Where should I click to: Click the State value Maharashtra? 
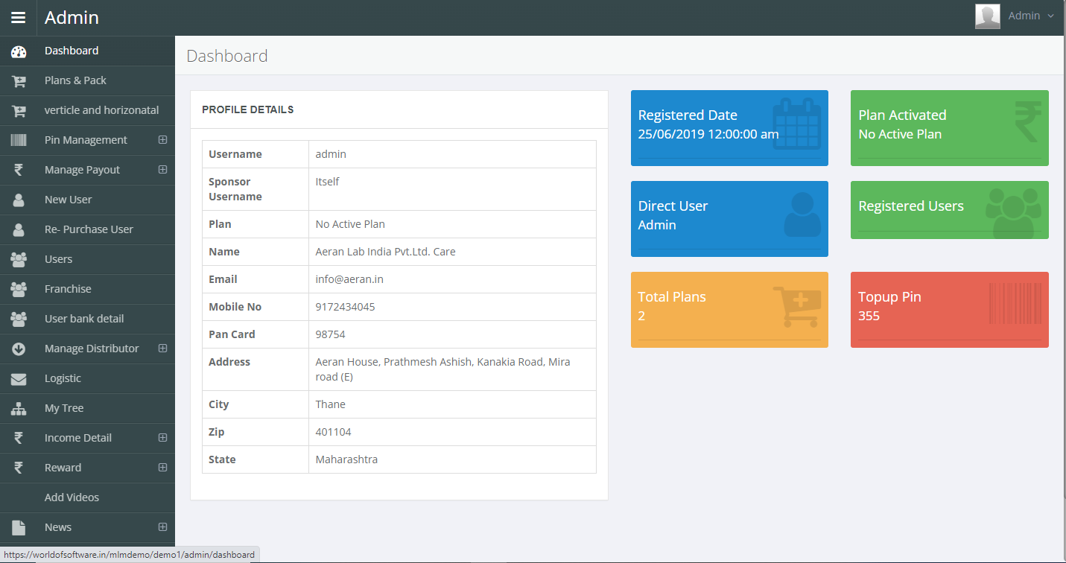[346, 459]
